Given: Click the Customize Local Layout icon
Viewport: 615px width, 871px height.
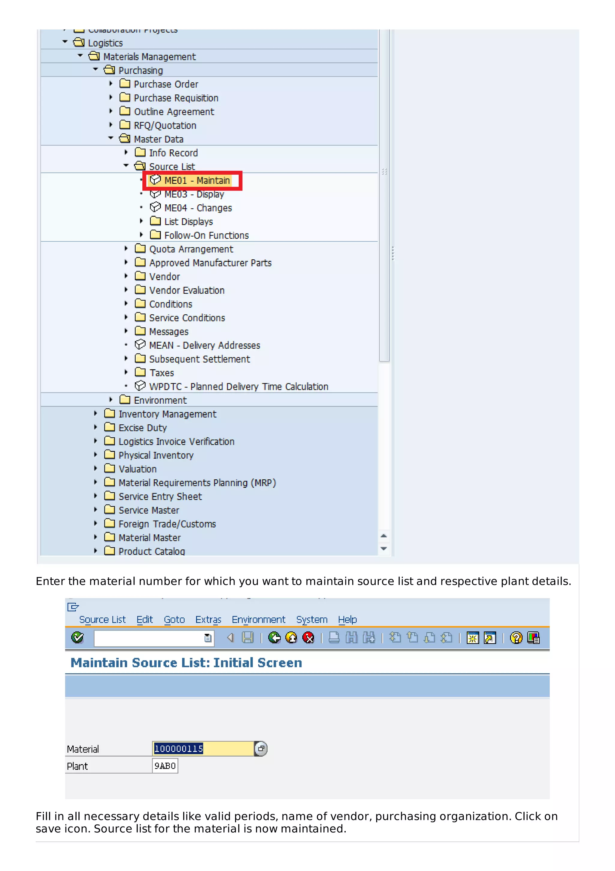Looking at the screenshot, I should tap(533, 638).
